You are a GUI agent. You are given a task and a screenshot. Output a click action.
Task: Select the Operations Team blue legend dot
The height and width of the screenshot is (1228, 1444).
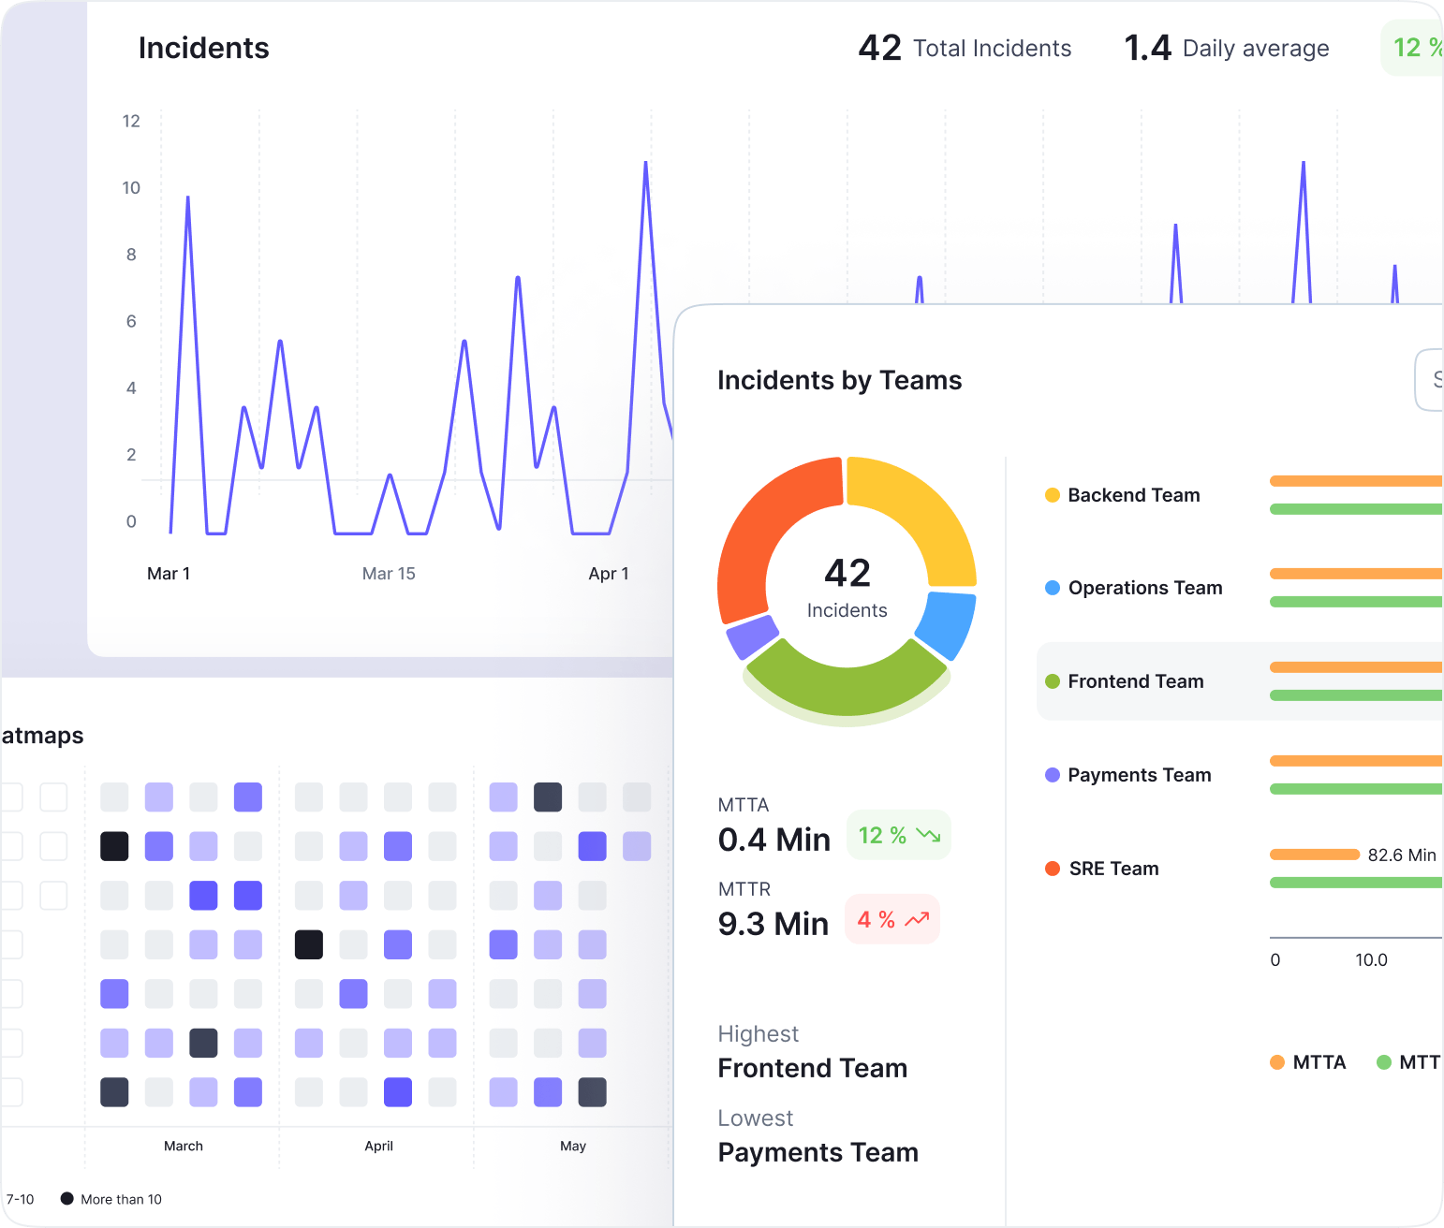tap(1053, 588)
